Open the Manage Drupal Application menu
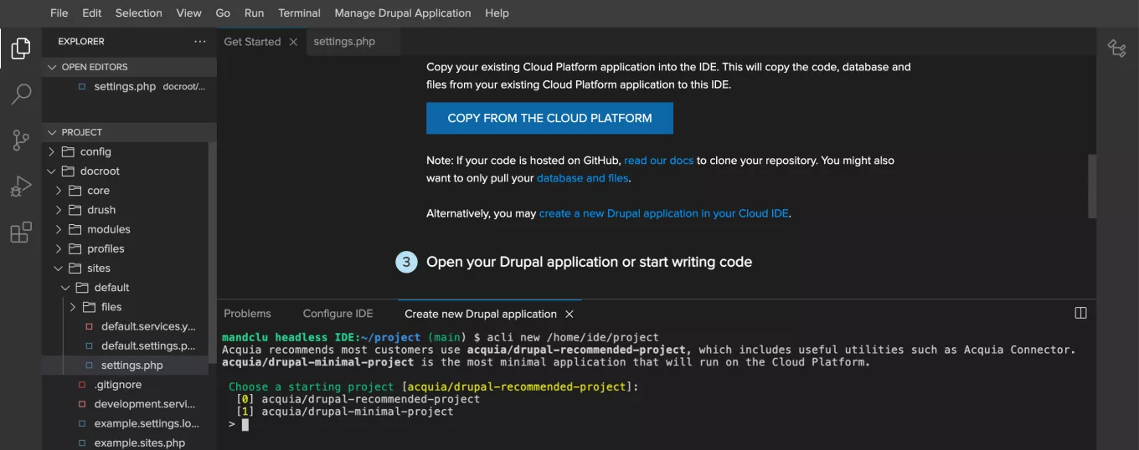This screenshot has width=1139, height=450. pyautogui.click(x=402, y=13)
